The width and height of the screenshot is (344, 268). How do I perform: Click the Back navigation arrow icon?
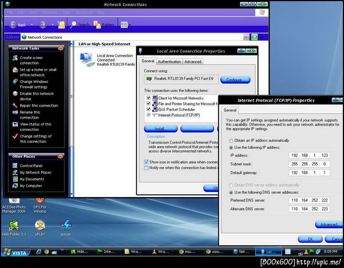click(13, 25)
